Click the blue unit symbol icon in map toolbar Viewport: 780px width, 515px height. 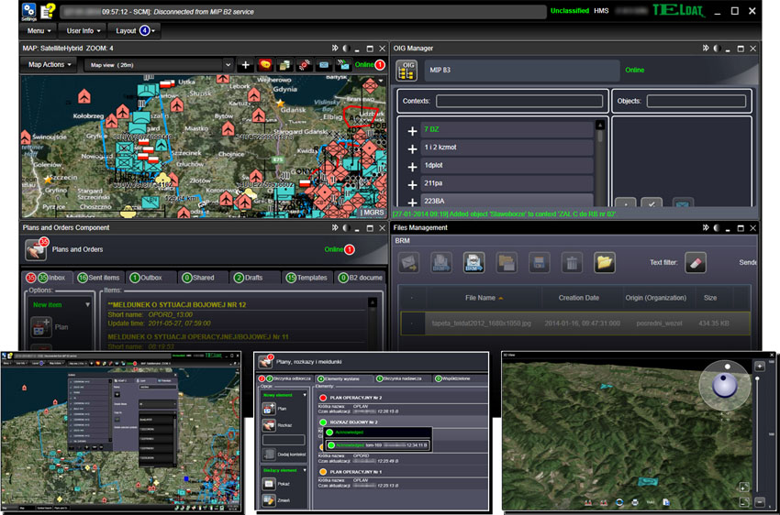coord(324,65)
